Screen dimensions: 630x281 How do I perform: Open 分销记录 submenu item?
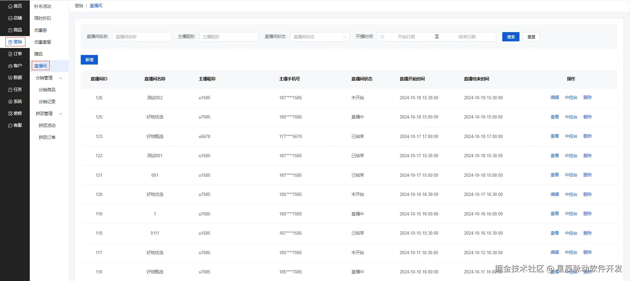tap(47, 102)
